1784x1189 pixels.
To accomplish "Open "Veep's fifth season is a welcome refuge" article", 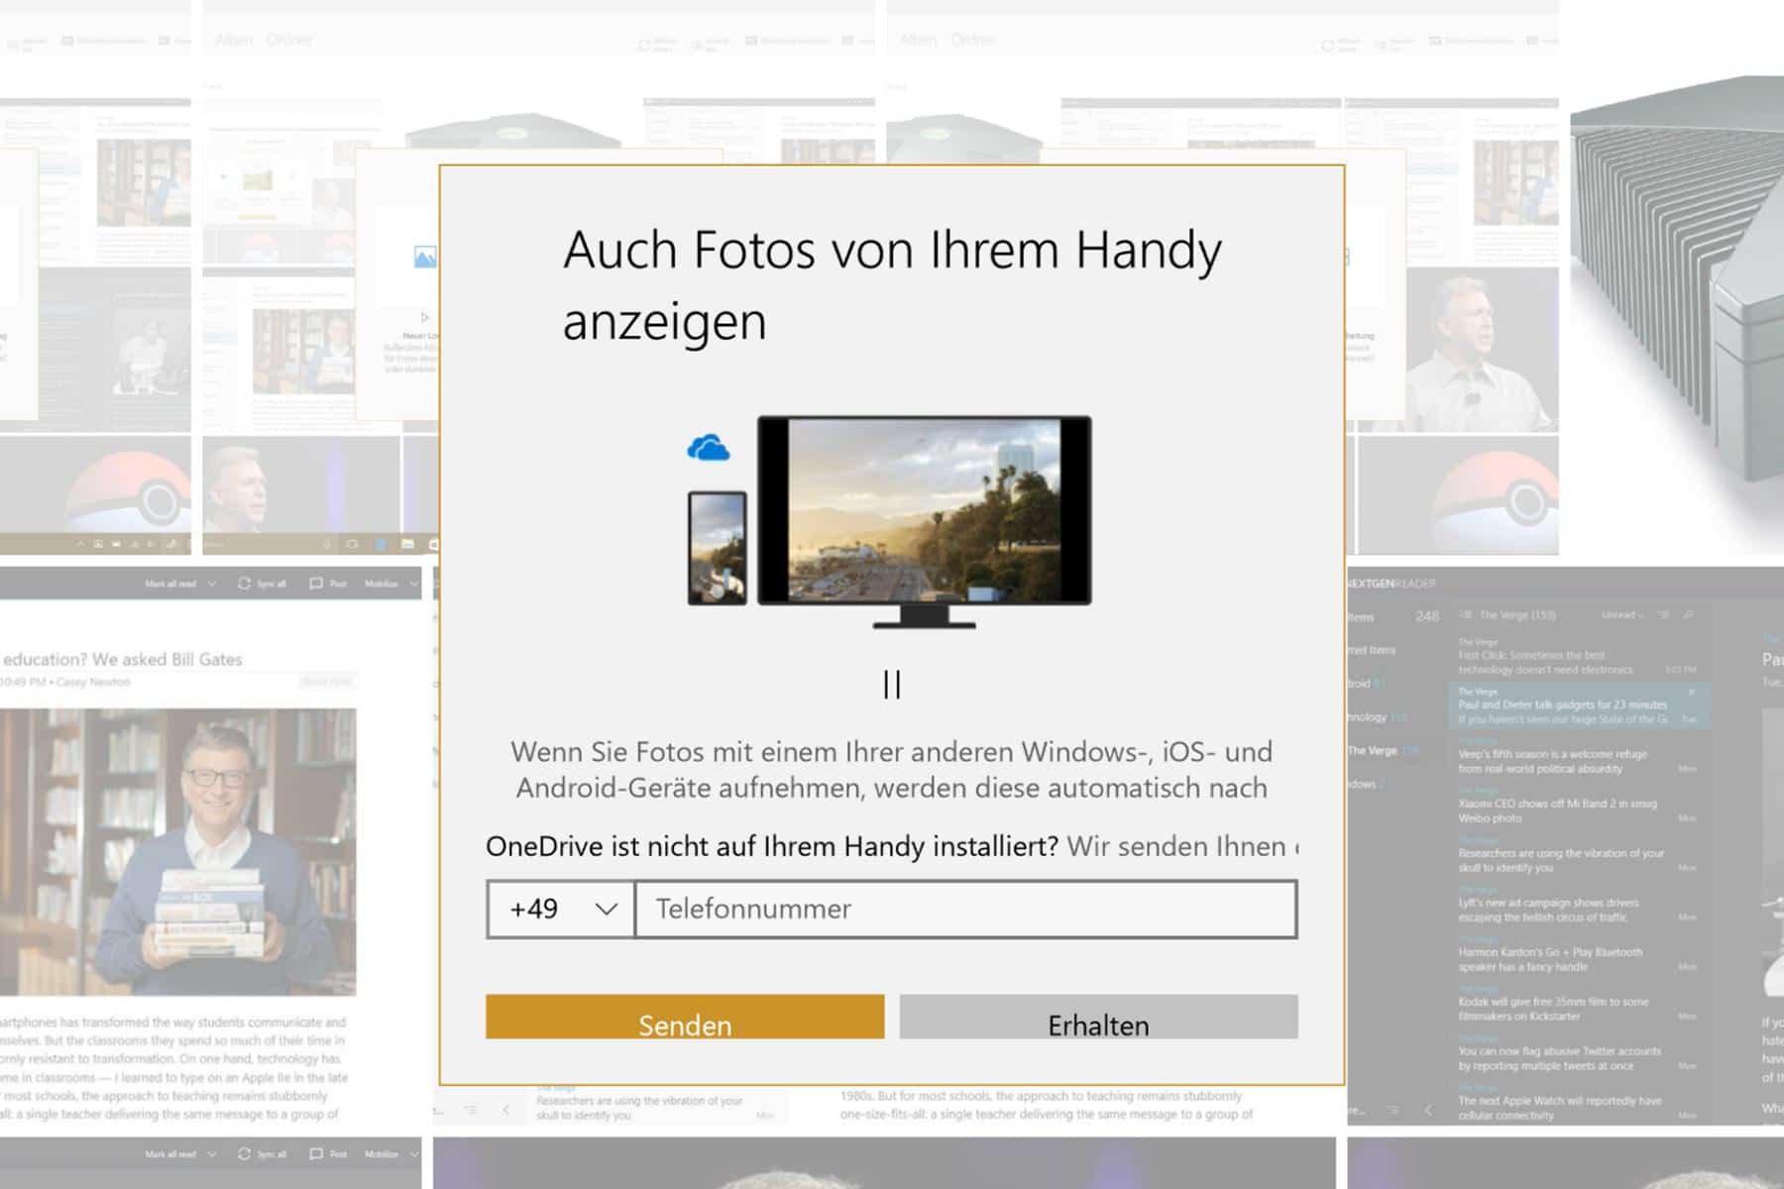I will [1580, 755].
